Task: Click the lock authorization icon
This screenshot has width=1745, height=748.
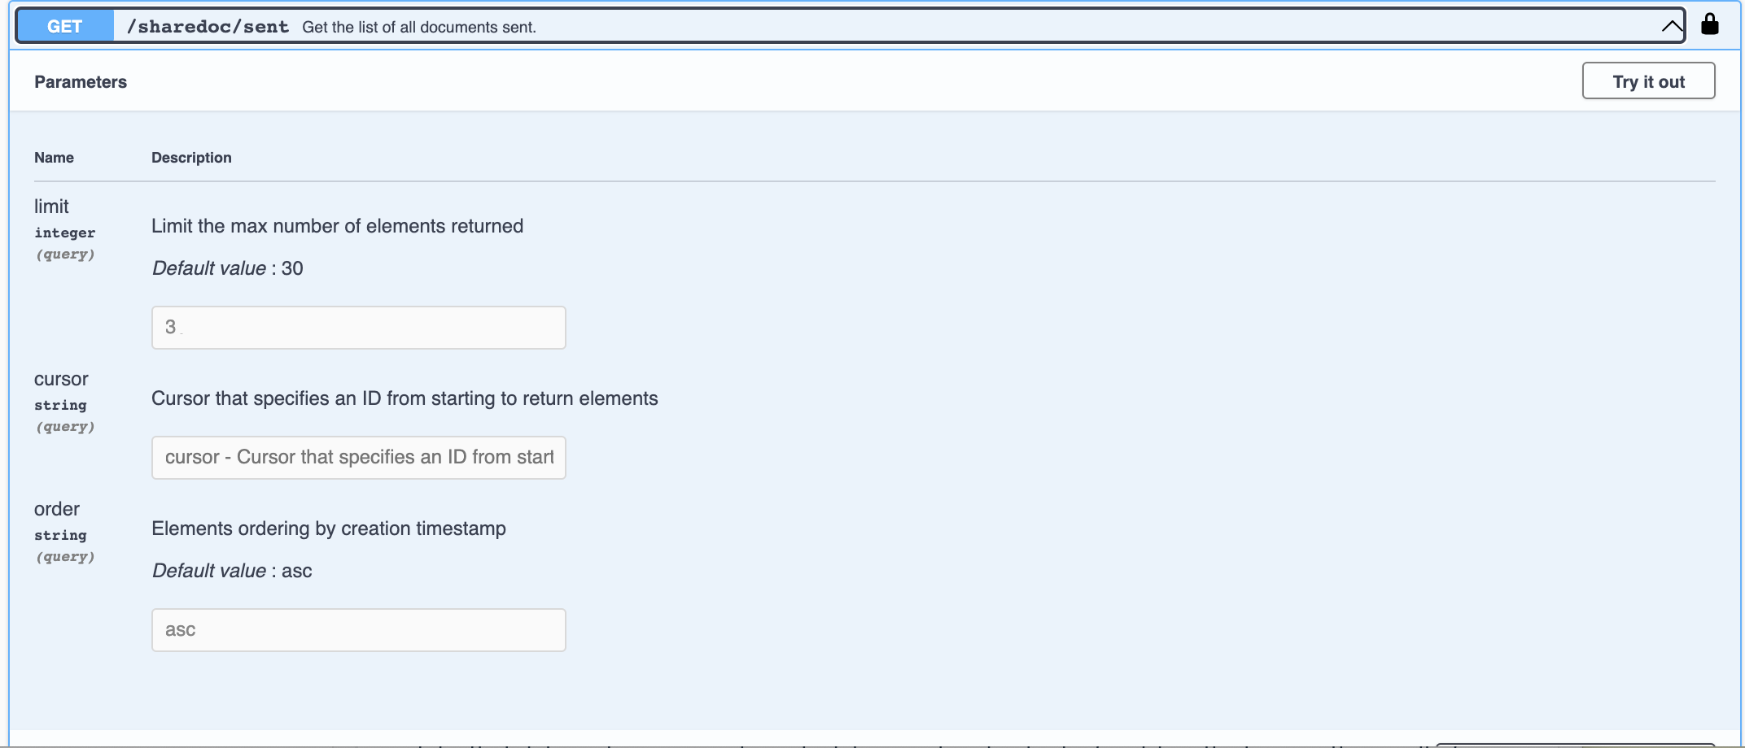Action: coord(1709,24)
